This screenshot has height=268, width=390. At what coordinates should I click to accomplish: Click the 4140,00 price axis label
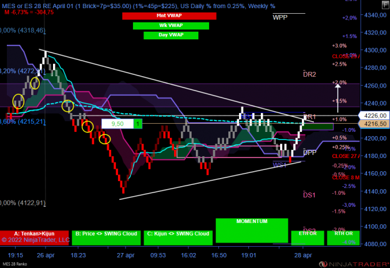(x=375, y=191)
